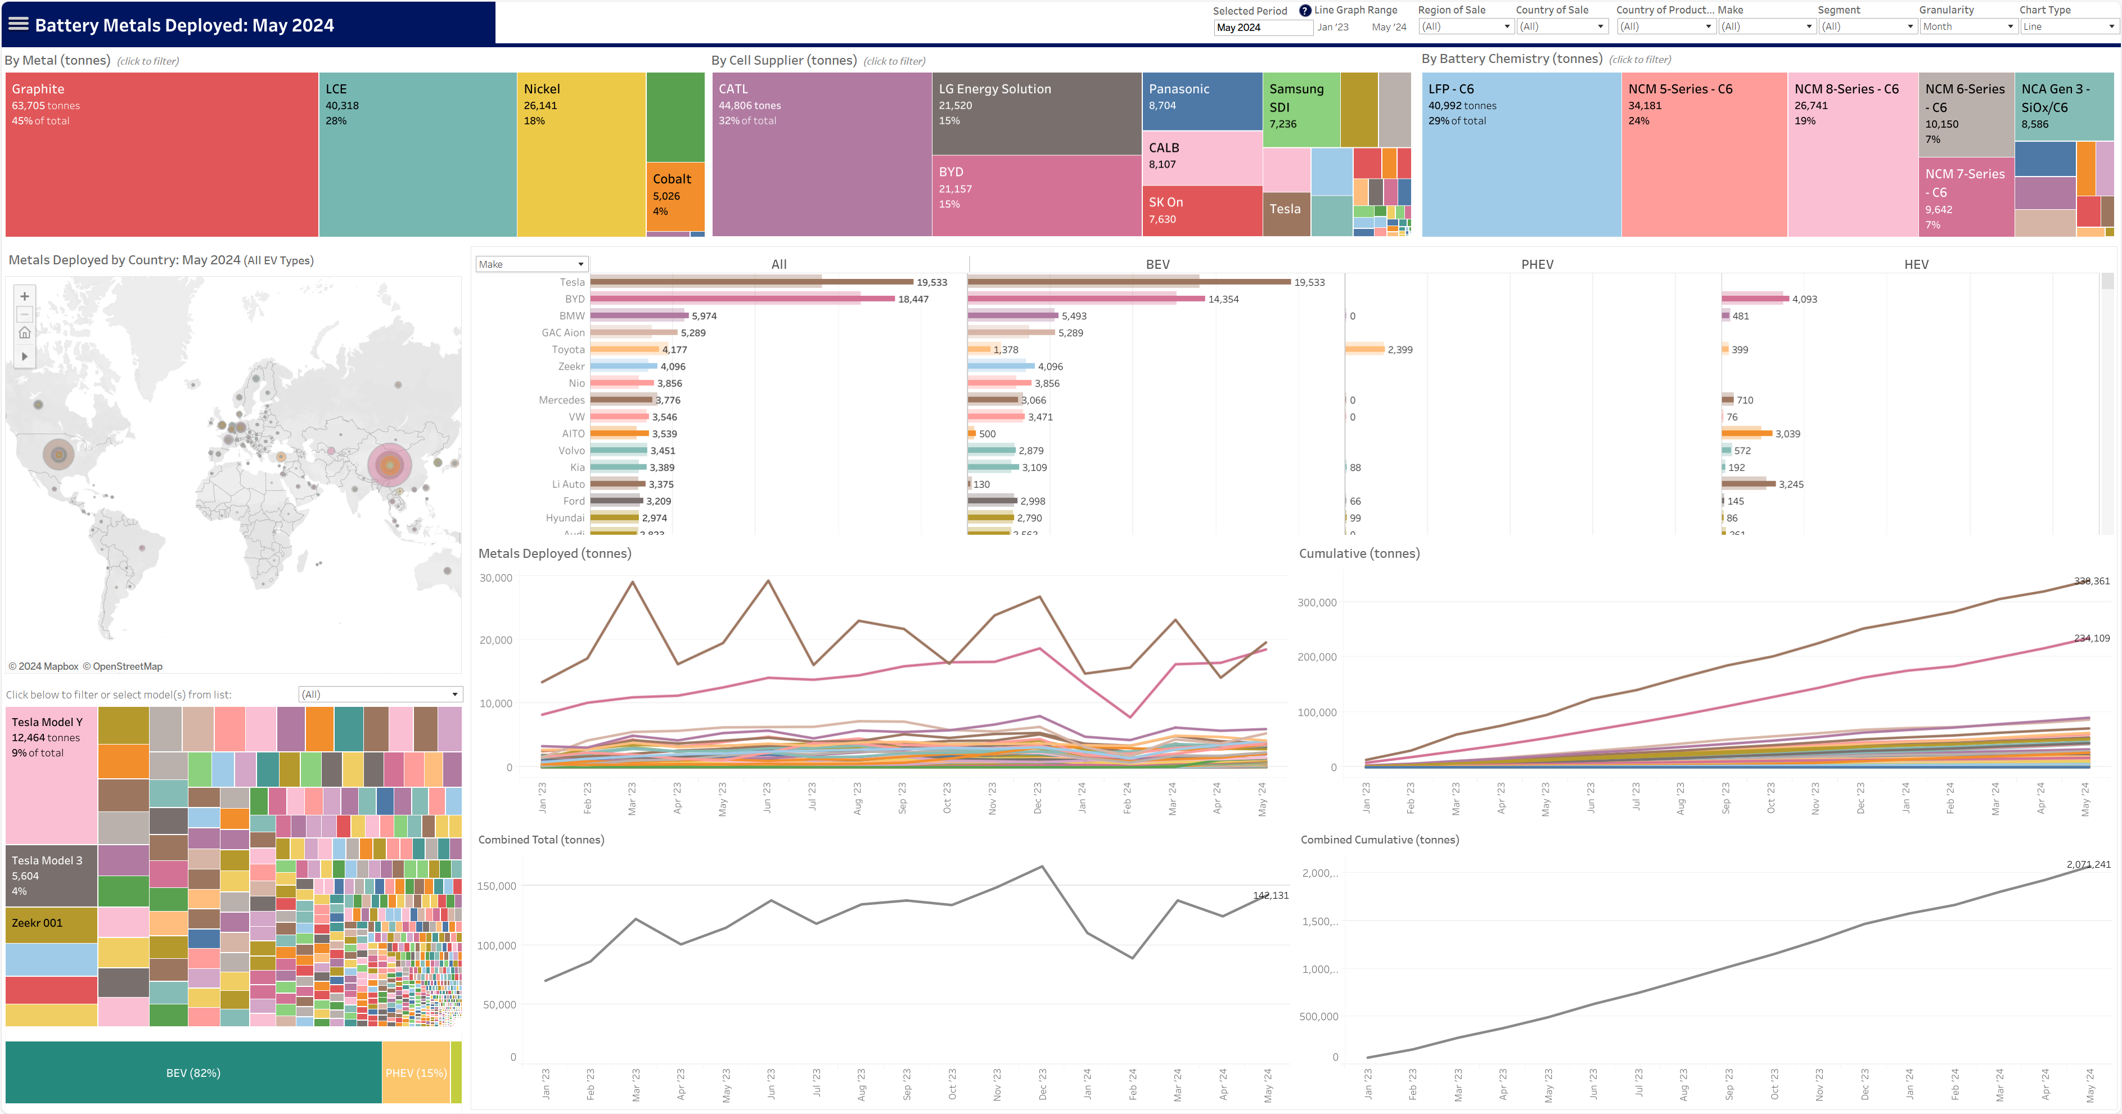Click the Mapbox attribution link

(x=43, y=666)
